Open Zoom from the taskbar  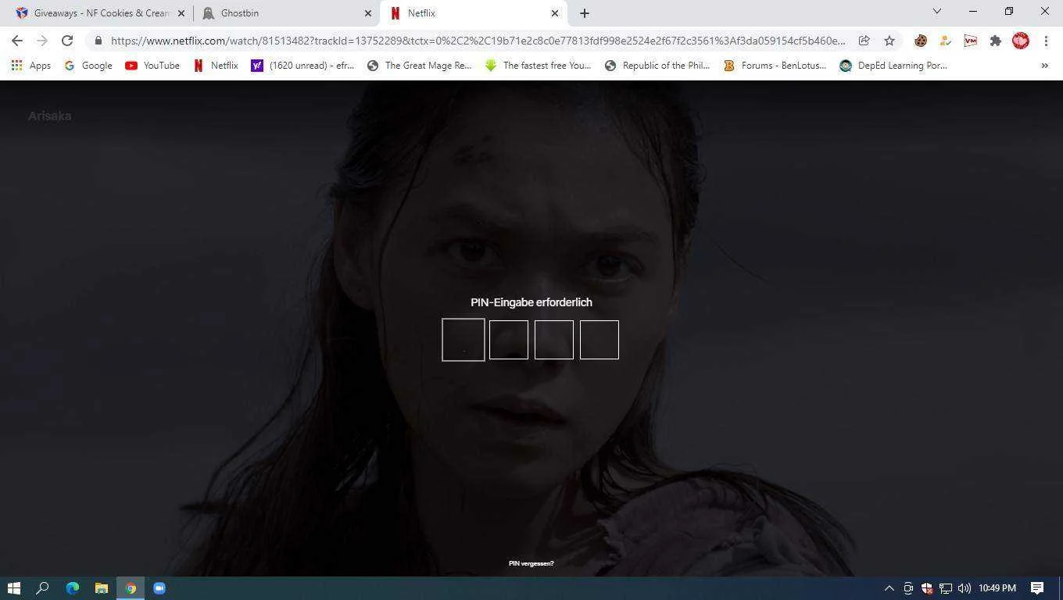click(159, 588)
